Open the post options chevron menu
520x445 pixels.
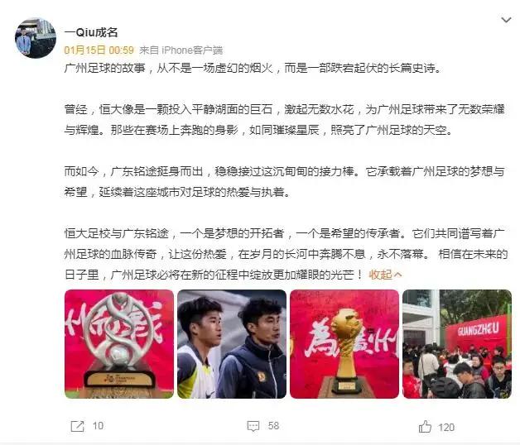506,20
